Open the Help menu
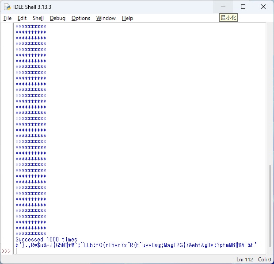The height and width of the screenshot is (264, 274). pos(127,18)
